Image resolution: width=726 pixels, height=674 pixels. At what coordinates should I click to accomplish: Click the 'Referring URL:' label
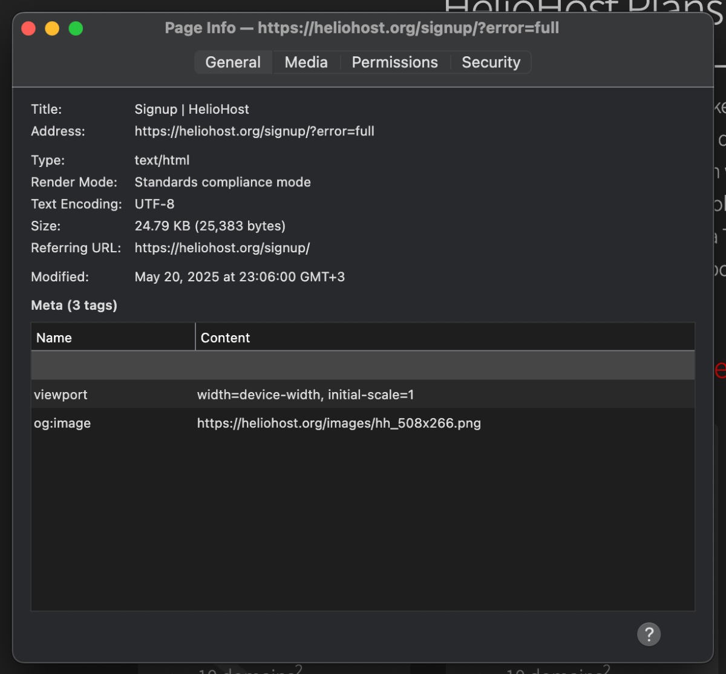tap(76, 247)
